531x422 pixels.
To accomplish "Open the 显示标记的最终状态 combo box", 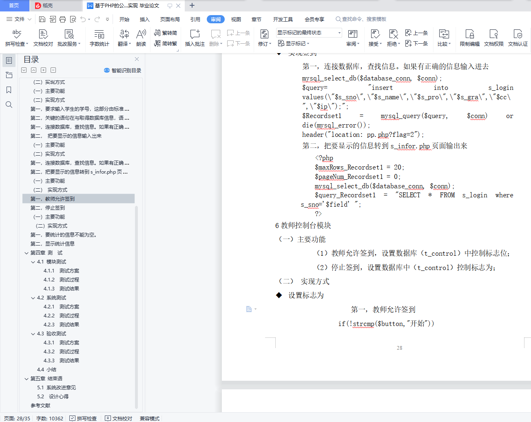I will coord(309,33).
